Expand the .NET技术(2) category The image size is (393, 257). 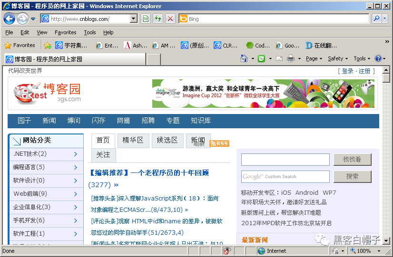pos(46,154)
